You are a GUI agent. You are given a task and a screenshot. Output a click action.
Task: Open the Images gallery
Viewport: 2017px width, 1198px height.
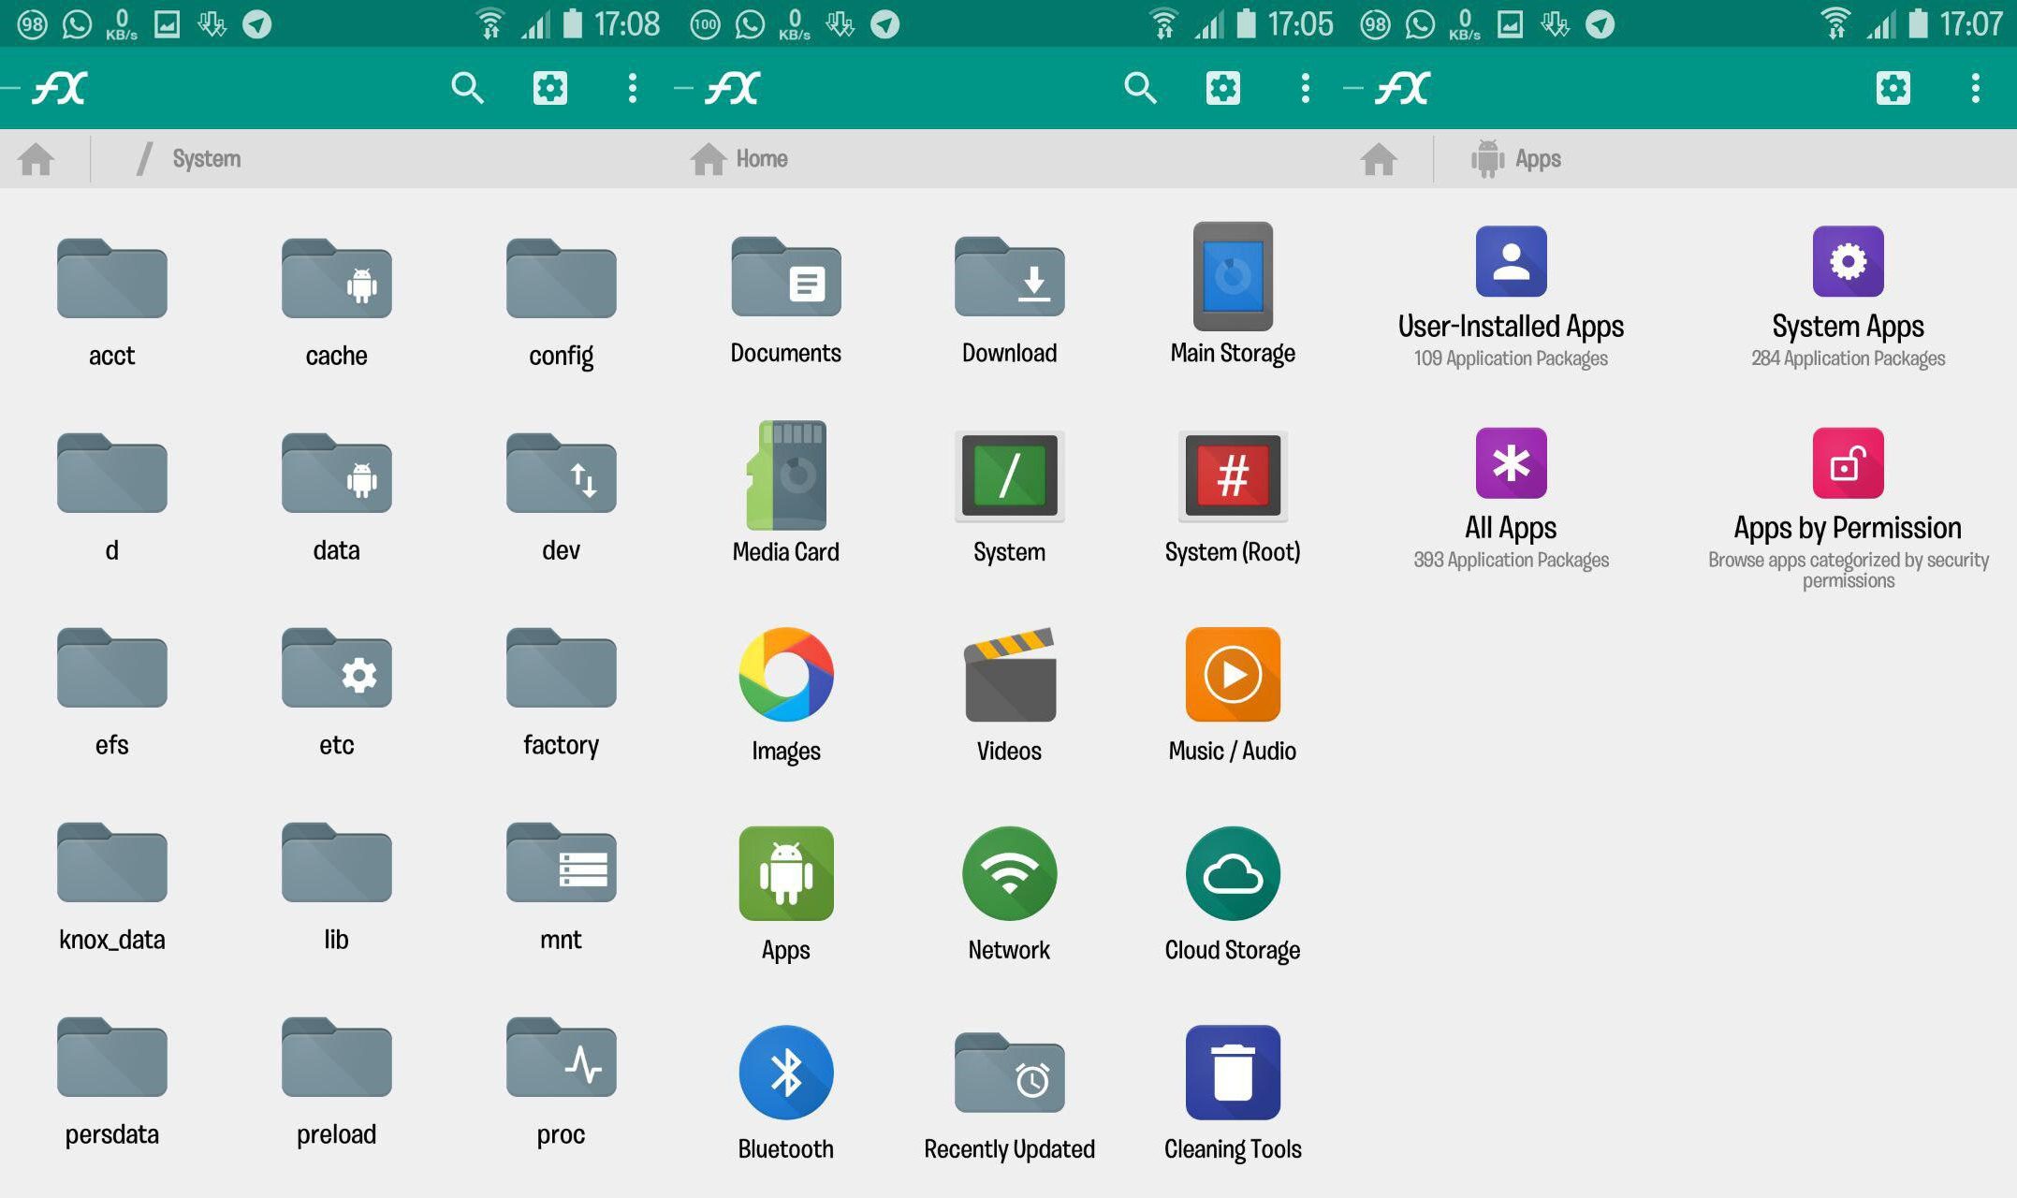pos(785,674)
